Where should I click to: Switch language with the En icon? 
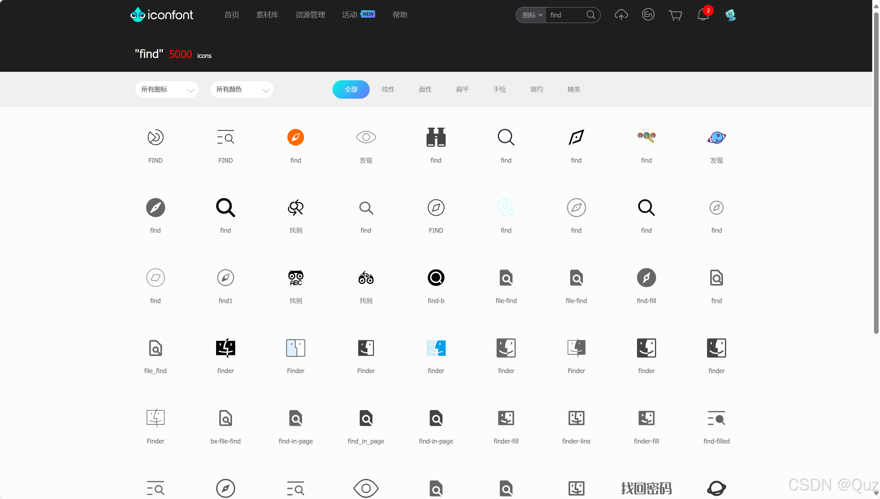click(648, 15)
